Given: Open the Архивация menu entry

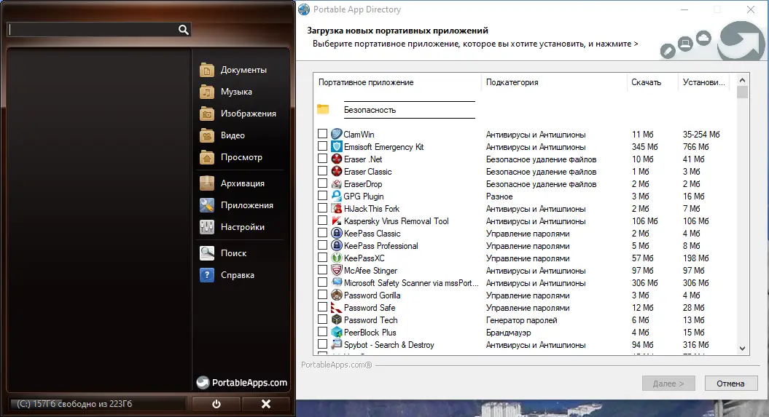Looking at the screenshot, I should (x=242, y=183).
